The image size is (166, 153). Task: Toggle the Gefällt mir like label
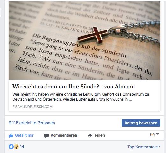[24, 135]
